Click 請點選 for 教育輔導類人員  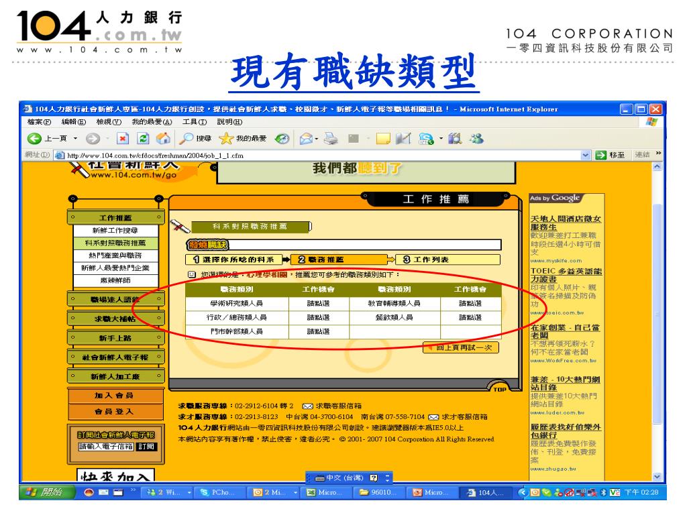click(470, 304)
